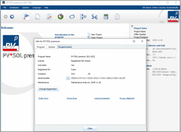Open the Databases menu

[14, 7]
